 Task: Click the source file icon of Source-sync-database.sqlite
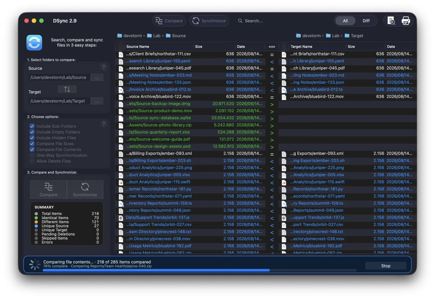coord(121,118)
